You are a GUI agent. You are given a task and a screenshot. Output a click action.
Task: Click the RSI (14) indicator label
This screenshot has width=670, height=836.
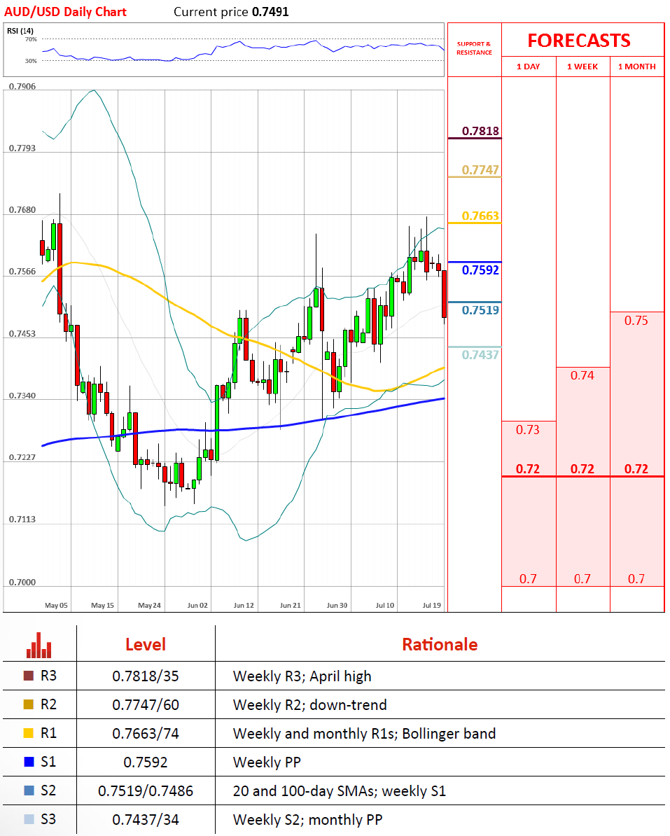(x=20, y=30)
